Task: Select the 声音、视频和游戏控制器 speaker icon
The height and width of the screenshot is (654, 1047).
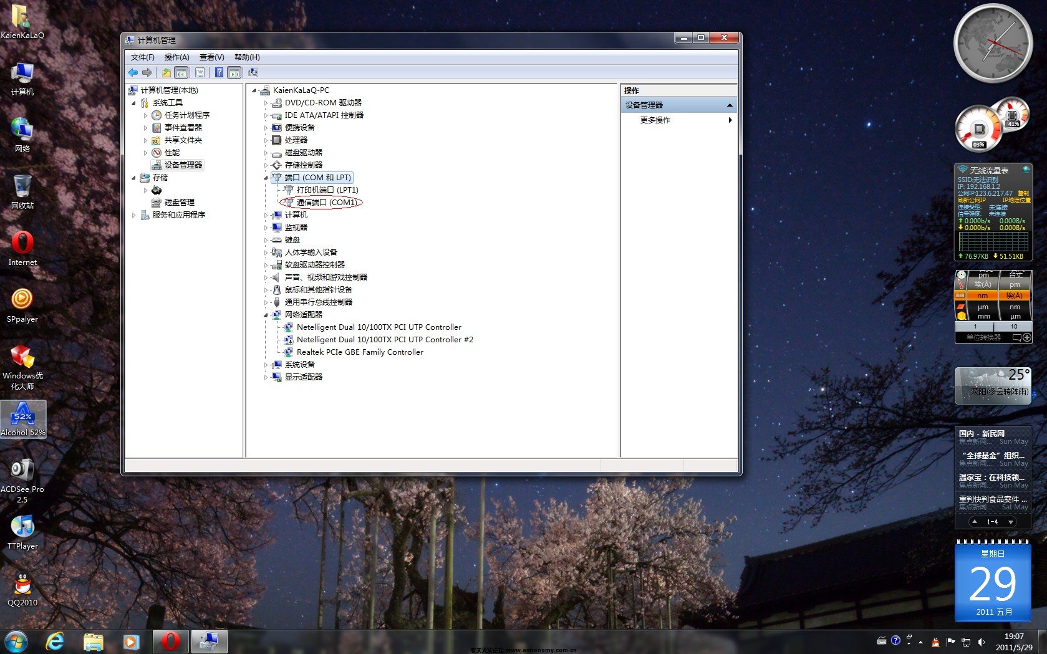Action: point(277,277)
